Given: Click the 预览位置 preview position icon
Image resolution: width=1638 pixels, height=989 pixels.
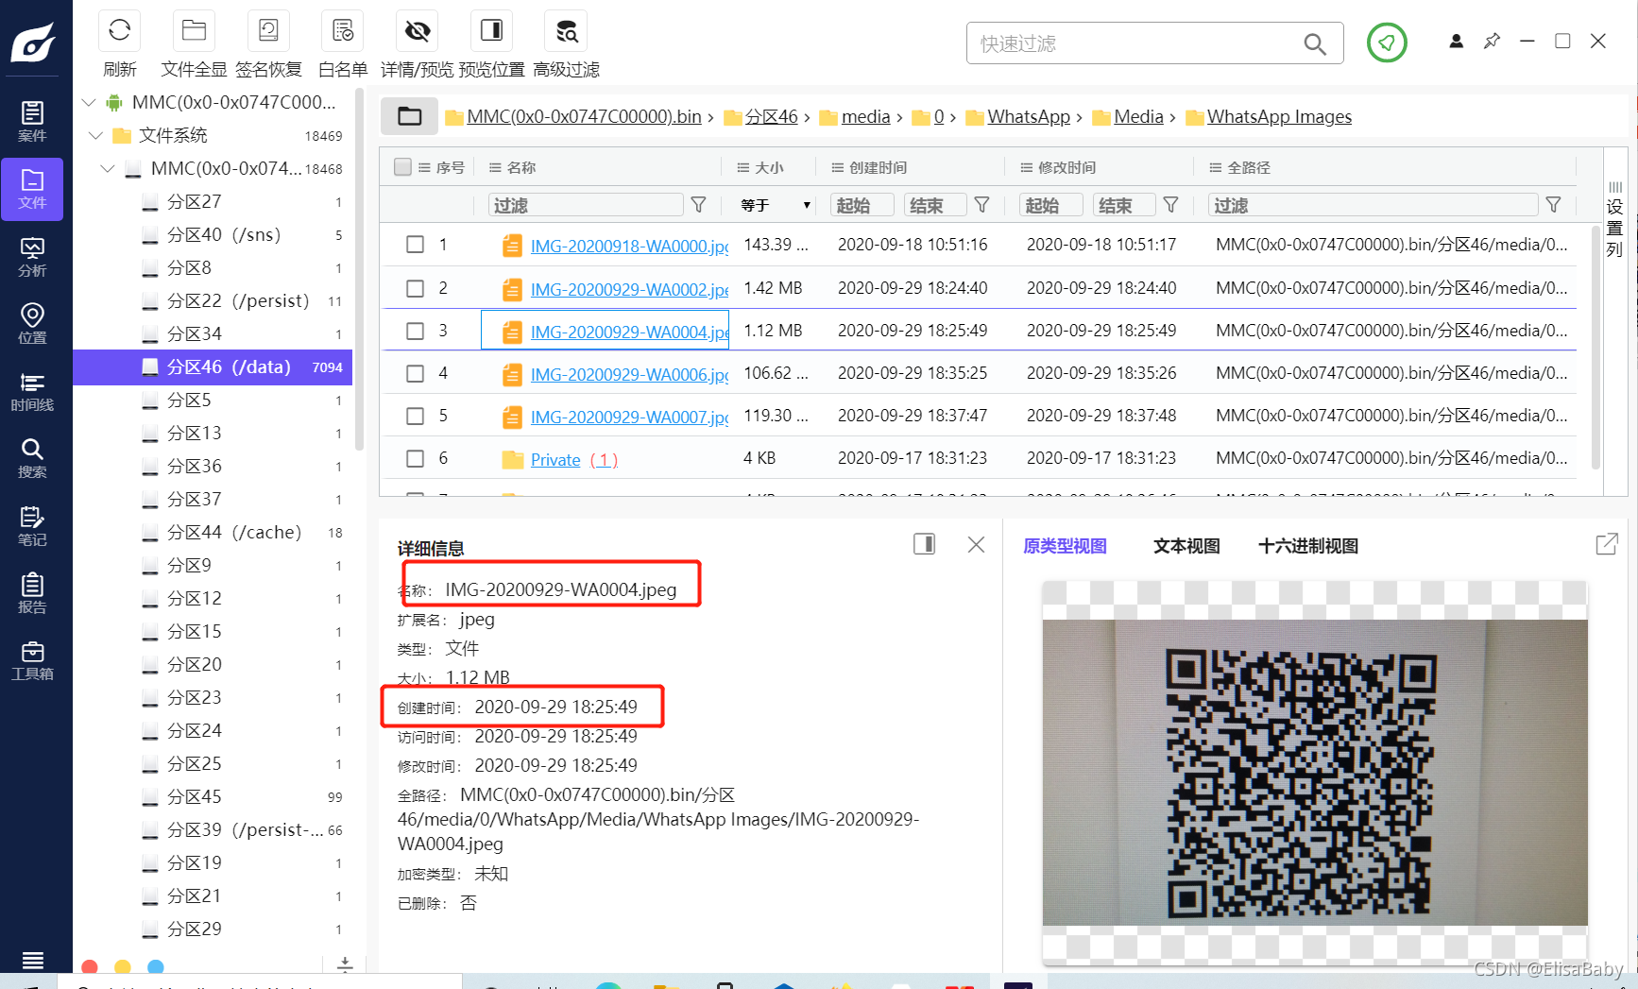Looking at the screenshot, I should coord(491,31).
